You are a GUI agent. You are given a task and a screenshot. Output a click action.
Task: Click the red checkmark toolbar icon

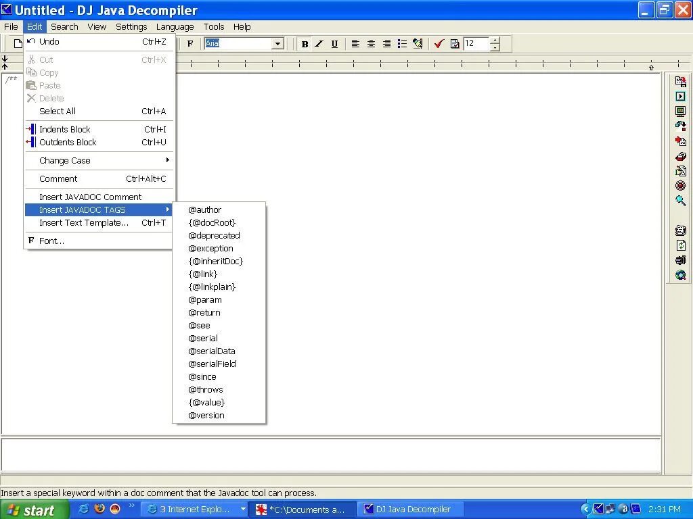439,44
